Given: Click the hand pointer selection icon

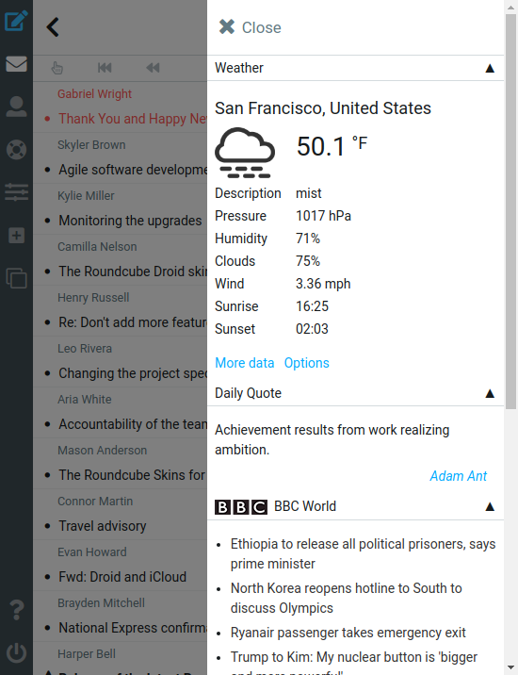Looking at the screenshot, I should (57, 68).
